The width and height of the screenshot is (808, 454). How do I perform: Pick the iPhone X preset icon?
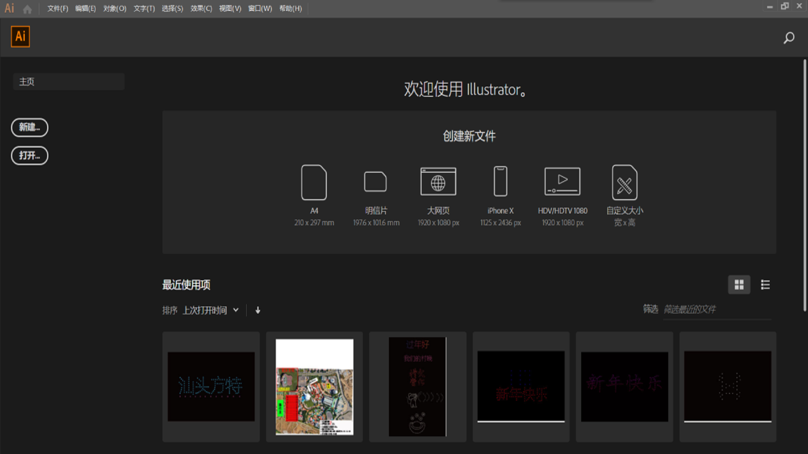click(x=500, y=182)
